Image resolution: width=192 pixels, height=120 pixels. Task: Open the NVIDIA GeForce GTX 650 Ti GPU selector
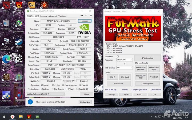click(x=45, y=94)
